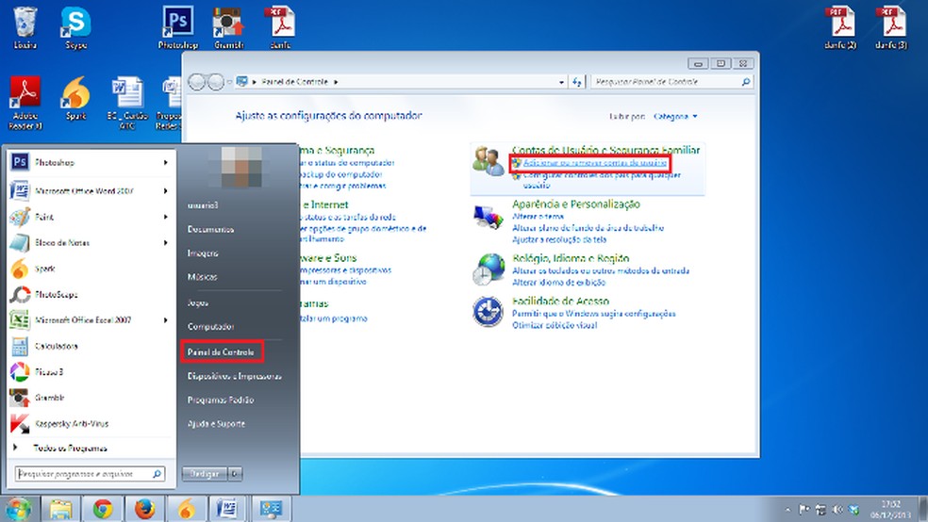Open the Word document desktop file

pos(126,103)
